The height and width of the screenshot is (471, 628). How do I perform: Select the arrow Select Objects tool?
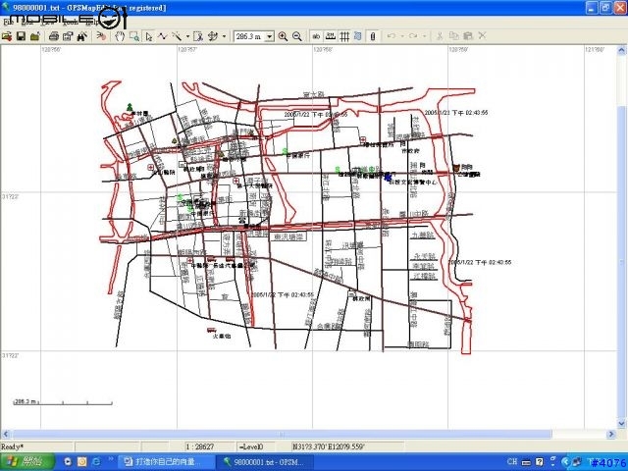point(149,36)
